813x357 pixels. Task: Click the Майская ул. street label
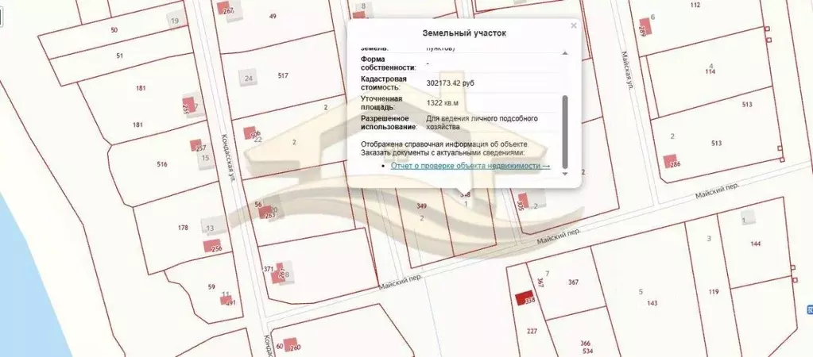(x=627, y=71)
